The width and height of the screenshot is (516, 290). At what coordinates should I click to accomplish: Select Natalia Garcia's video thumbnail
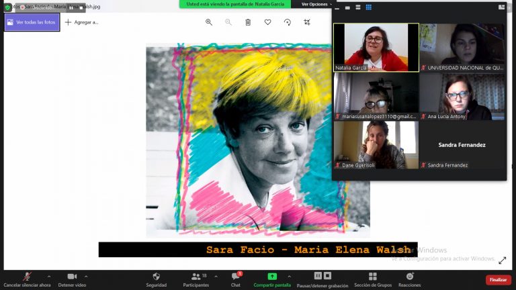coord(376,47)
